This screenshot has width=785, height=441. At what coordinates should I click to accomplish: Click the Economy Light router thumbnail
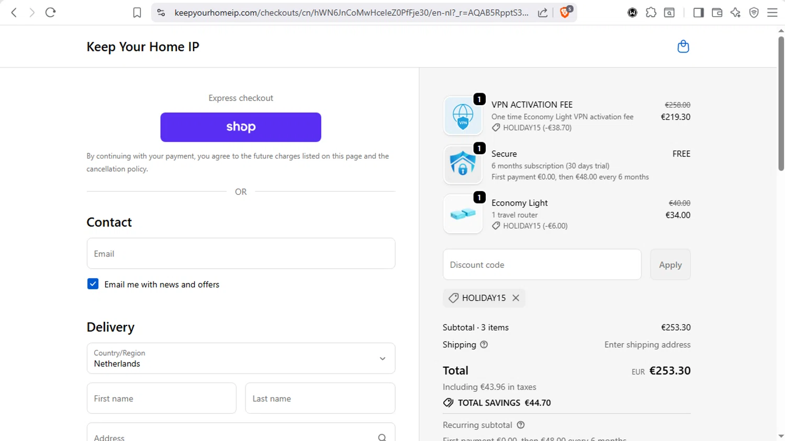click(x=463, y=214)
